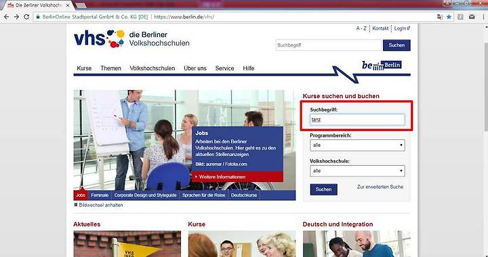Select the Die Berliner Volkshochschulen browser tab
This screenshot has height=257, width=488.
coord(38,5)
